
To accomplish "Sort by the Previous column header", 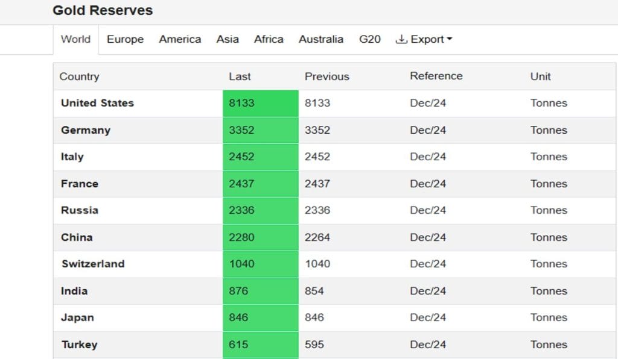I will coord(327,76).
